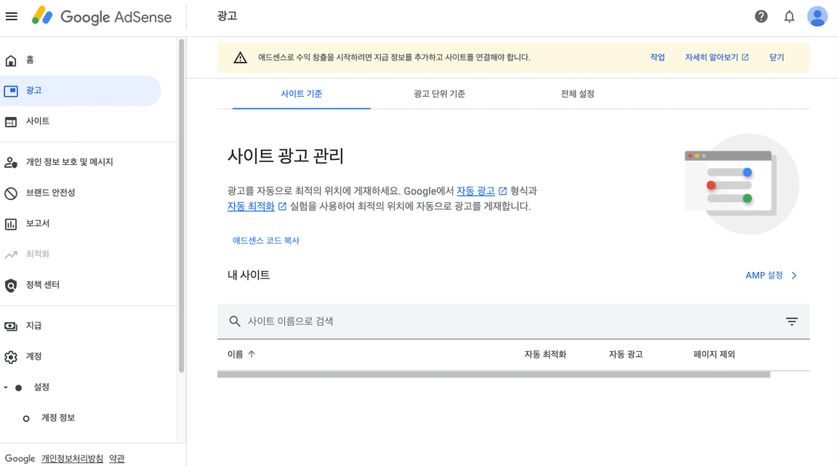Screen dimensions: 838x466
Task: Click the 이름 column header
Action: pyautogui.click(x=235, y=354)
